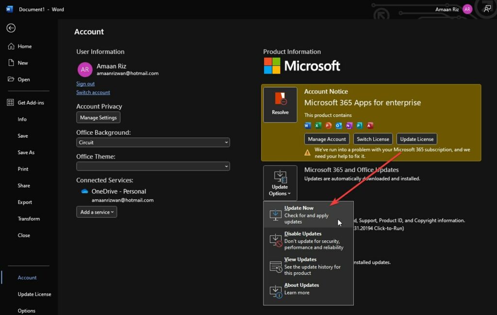Click the Get Add-ins grid icon
497x315 pixels.
point(11,103)
